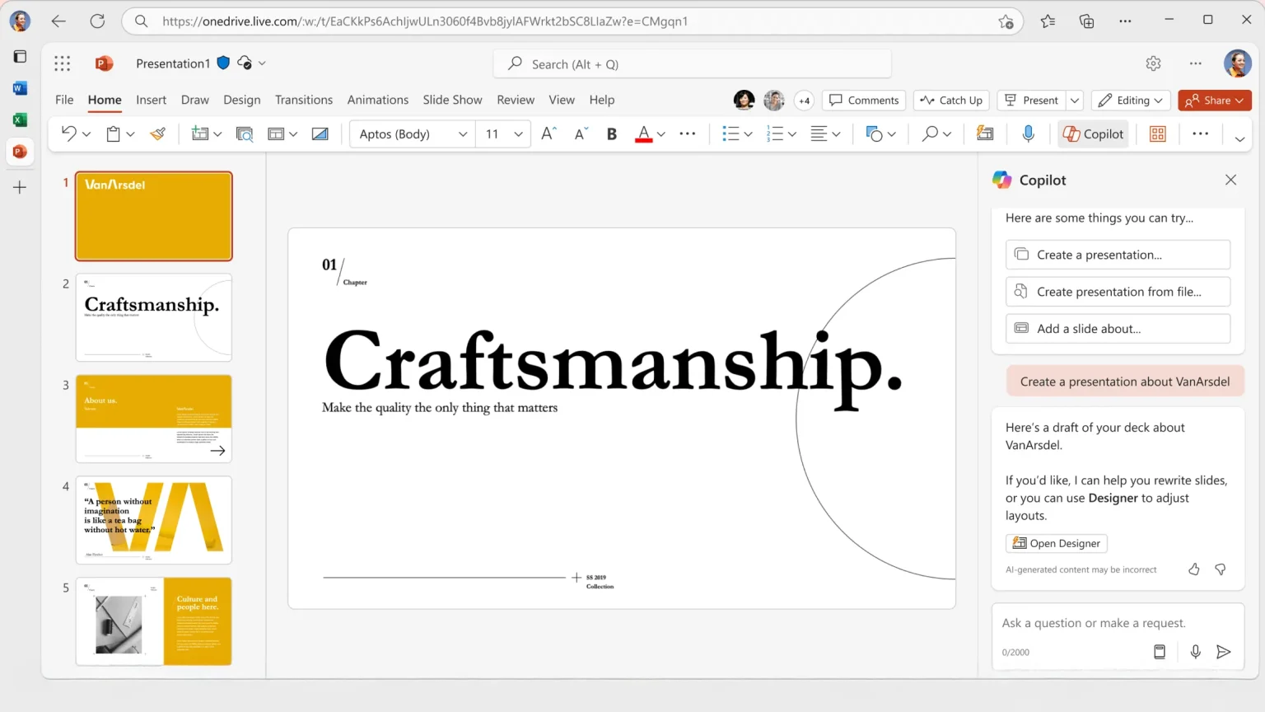The height and width of the screenshot is (712, 1265).
Task: Open the font color dropdown arrow
Action: (x=661, y=134)
